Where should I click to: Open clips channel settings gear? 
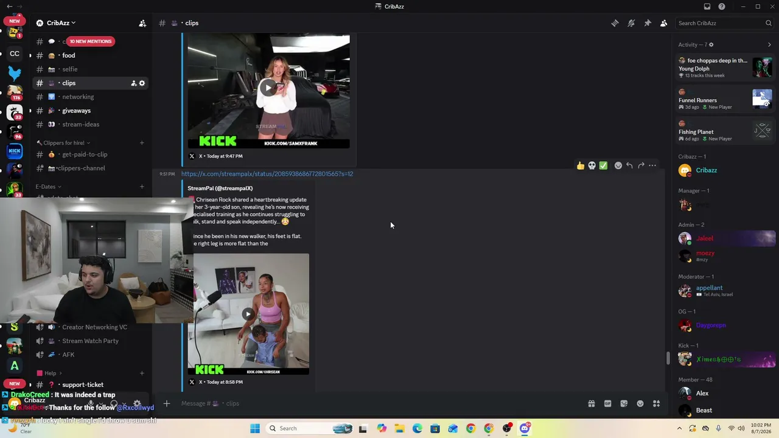click(142, 83)
